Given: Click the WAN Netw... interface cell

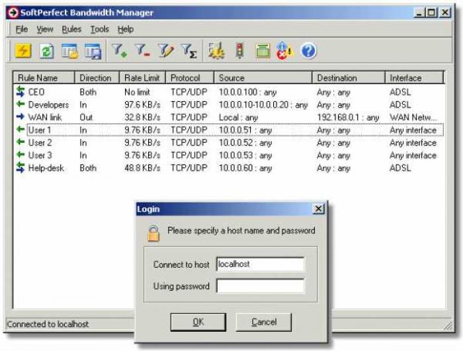Looking at the screenshot, I should coord(413,117).
